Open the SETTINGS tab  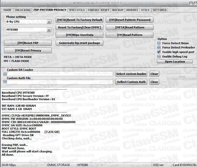pyautogui.click(x=159, y=10)
